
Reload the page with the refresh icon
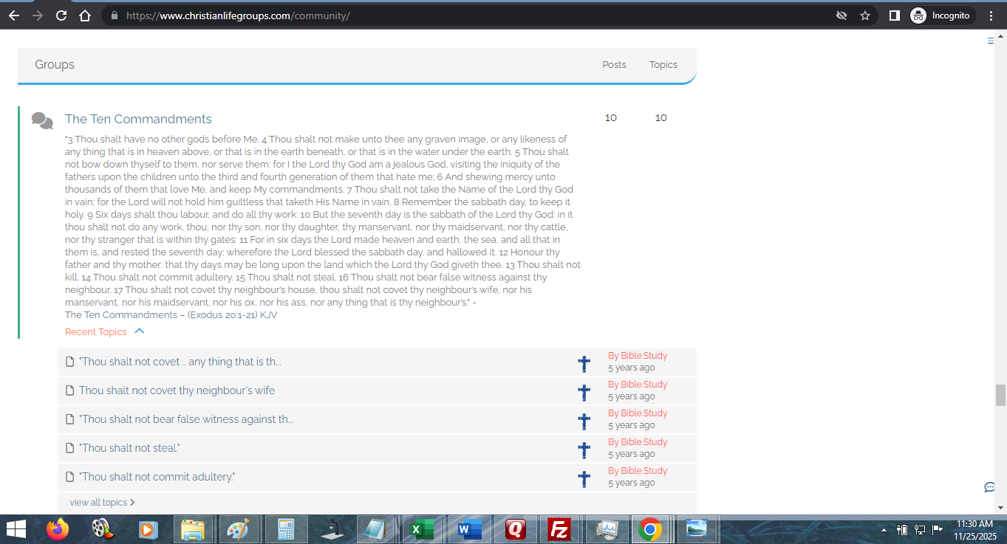click(x=61, y=16)
